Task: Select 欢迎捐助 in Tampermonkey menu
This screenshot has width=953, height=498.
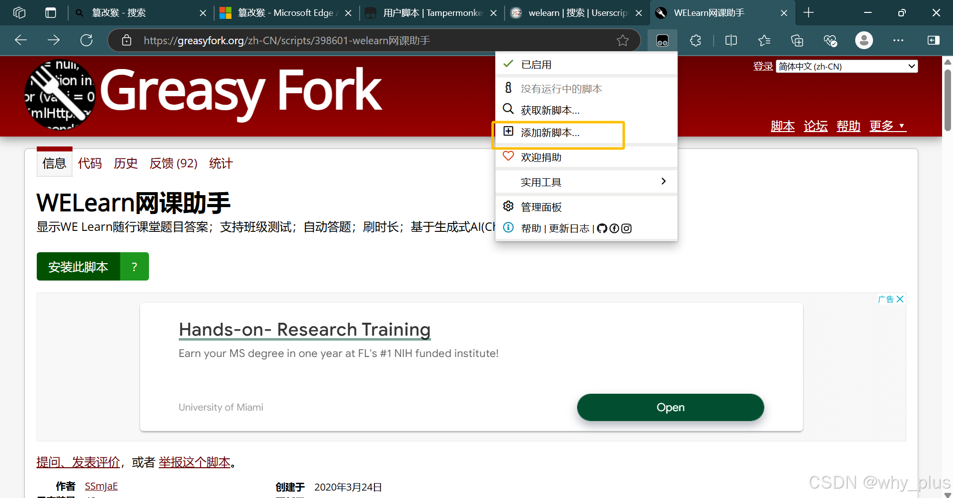Action: pyautogui.click(x=586, y=157)
